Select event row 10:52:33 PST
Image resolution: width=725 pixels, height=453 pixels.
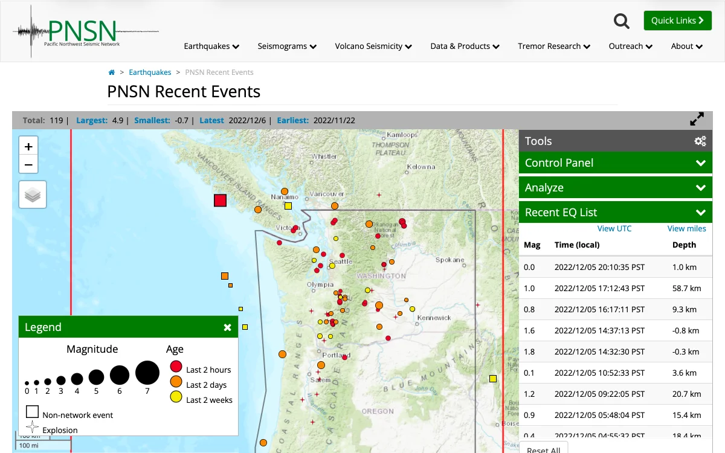point(616,373)
